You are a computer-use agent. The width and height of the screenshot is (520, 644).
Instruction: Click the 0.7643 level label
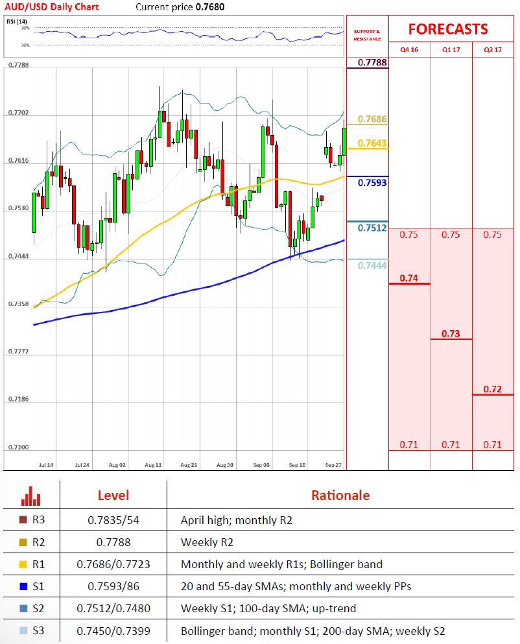tap(372, 143)
